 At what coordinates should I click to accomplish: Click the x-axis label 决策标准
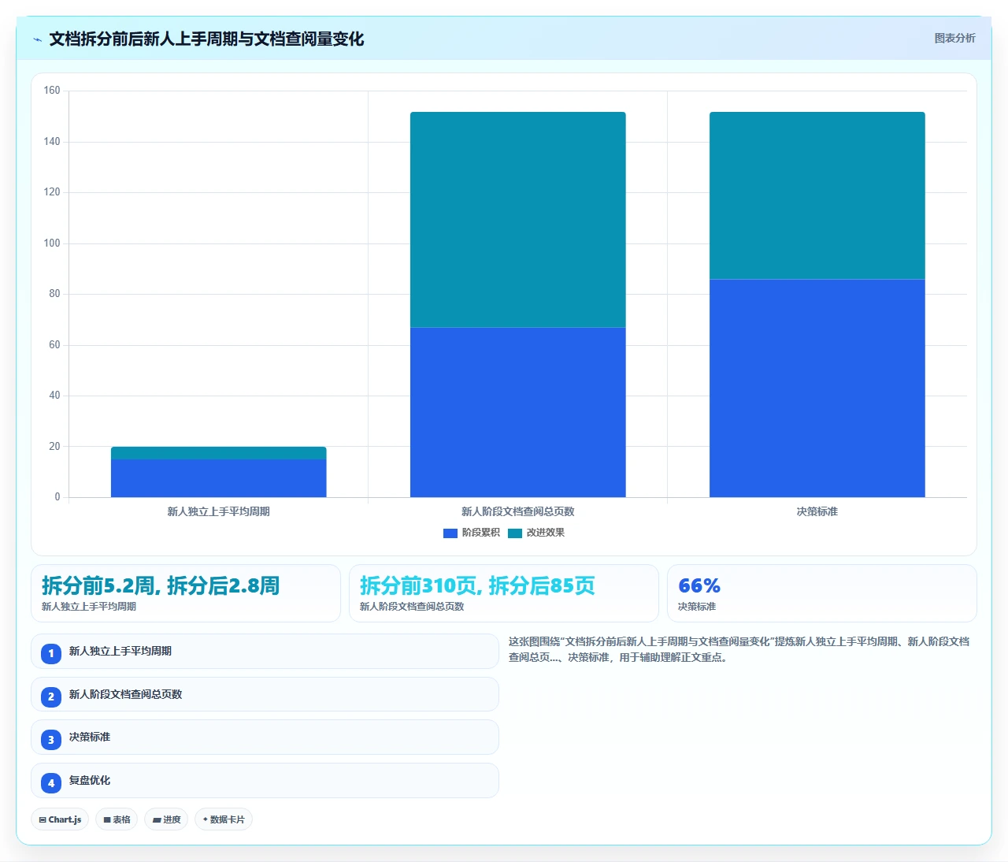pyautogui.click(x=817, y=512)
